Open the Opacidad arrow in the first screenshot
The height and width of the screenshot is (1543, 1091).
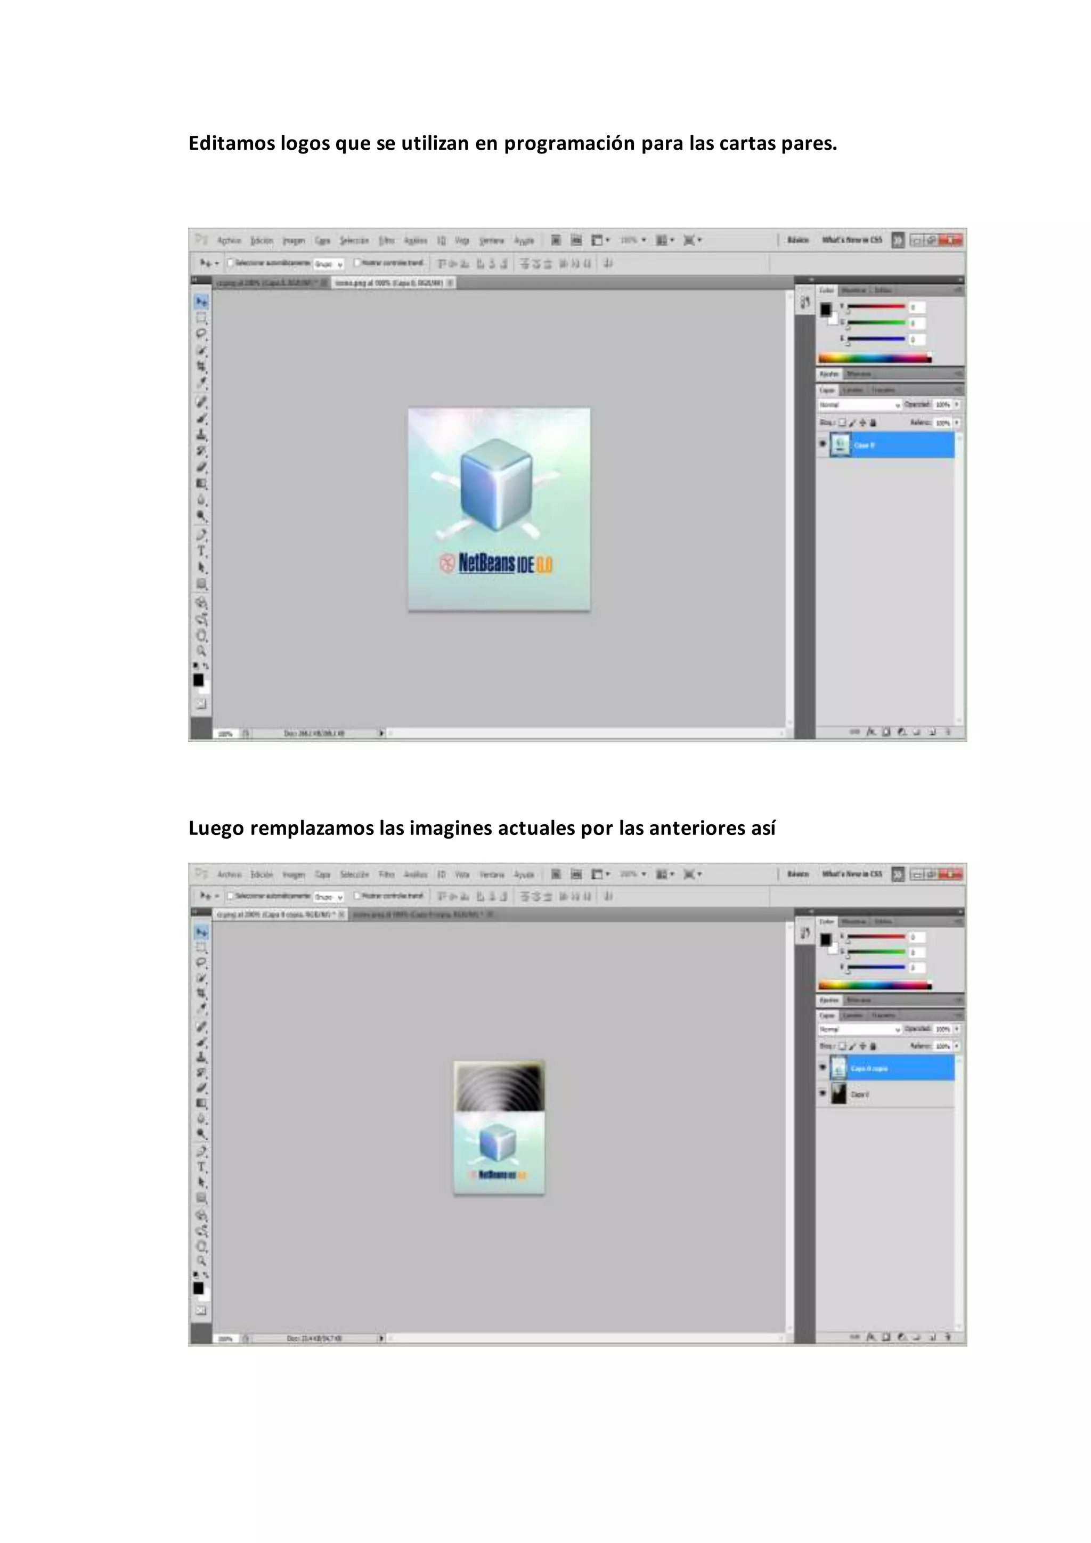(957, 404)
